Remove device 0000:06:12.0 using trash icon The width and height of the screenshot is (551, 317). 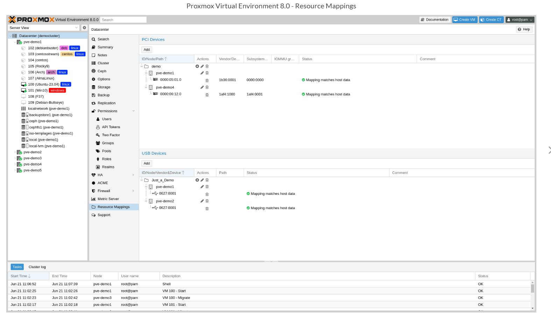coord(207,95)
